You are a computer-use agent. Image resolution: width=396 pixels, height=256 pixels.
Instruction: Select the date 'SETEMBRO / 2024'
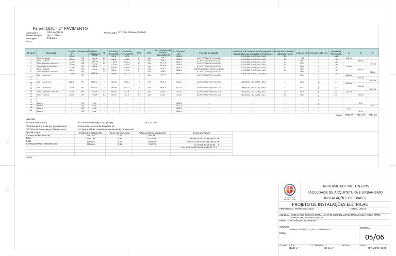tap(376, 248)
